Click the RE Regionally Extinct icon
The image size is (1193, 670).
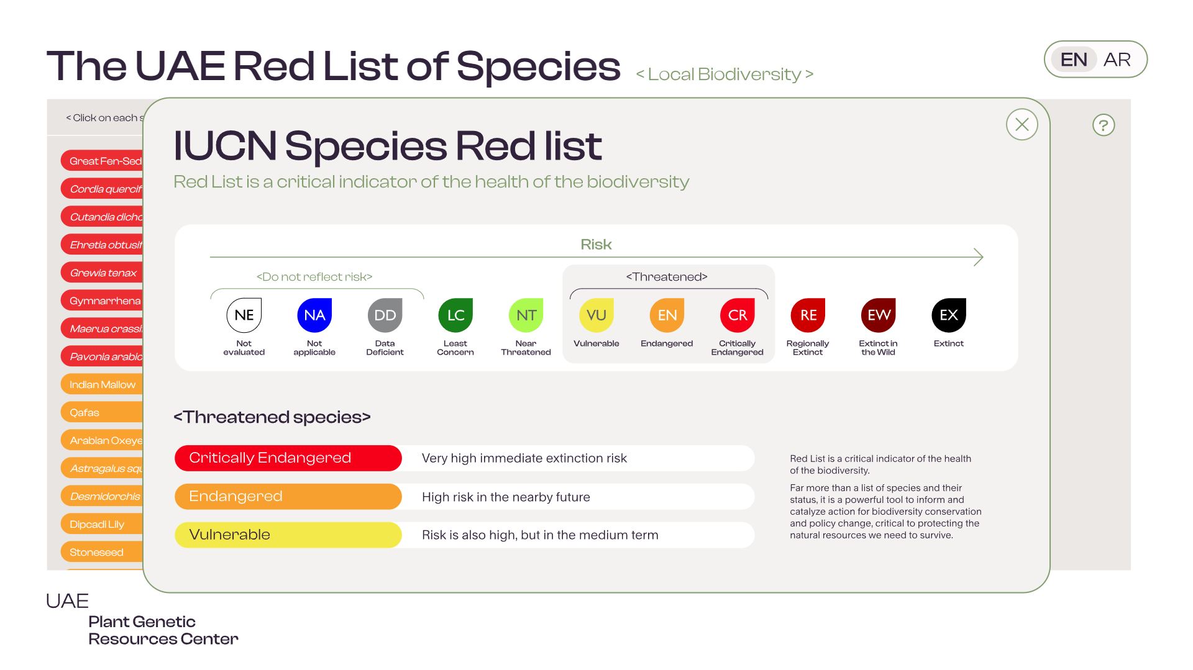808,315
